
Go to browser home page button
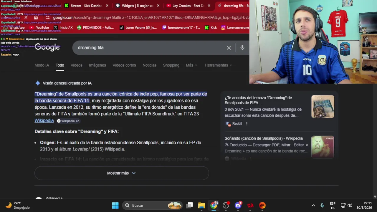[36, 17]
